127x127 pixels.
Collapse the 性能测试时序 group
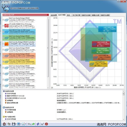click(x=4, y=107)
